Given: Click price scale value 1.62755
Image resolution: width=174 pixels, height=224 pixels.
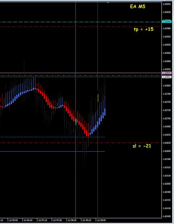Looking at the screenshot, I should pos(167,102).
